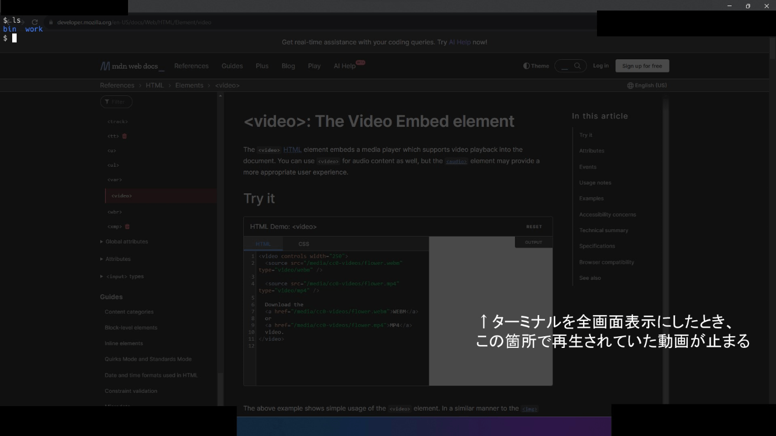Open the <ul> element in sidebar
This screenshot has width=776, height=436.
113,165
